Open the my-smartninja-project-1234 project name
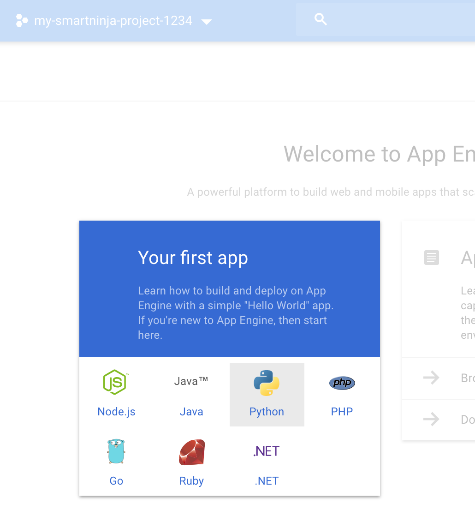The width and height of the screenshot is (475, 528). point(113,21)
